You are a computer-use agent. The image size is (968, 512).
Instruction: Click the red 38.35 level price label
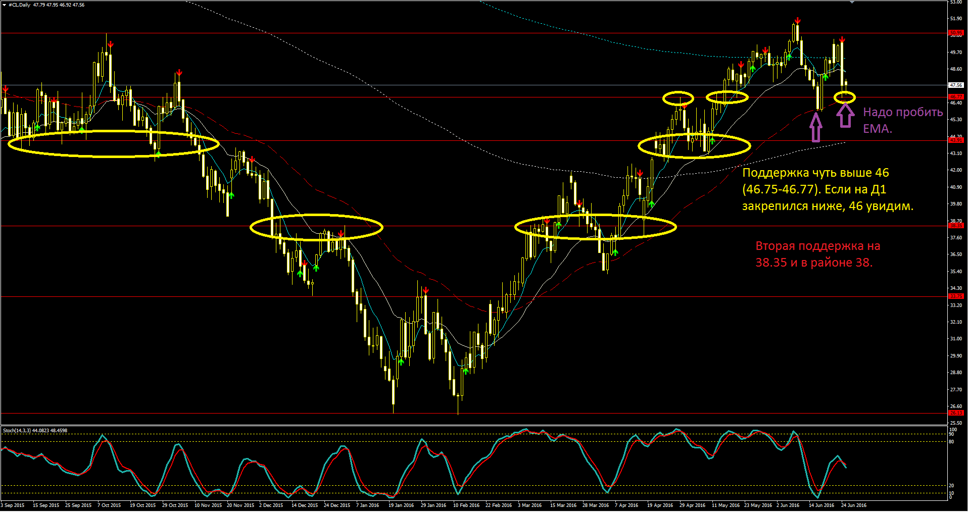956,226
